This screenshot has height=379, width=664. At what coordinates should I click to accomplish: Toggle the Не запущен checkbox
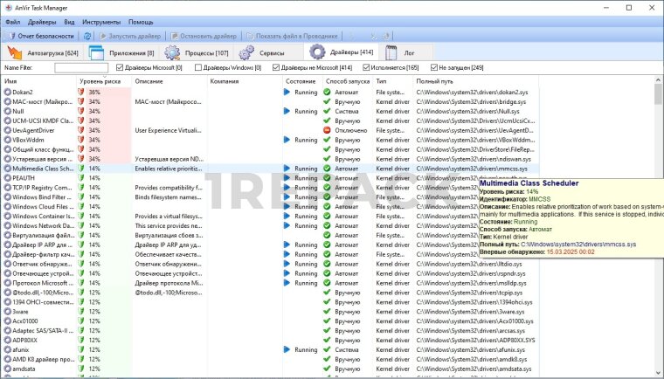pos(434,67)
